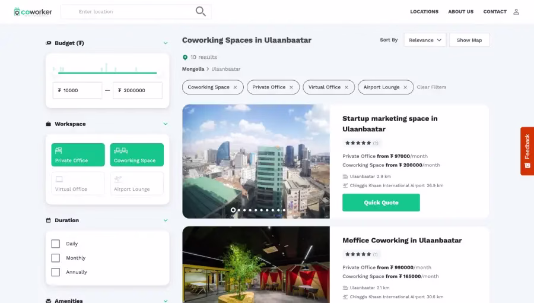
Task: Click the Duration calendar icon
Action: click(49, 220)
